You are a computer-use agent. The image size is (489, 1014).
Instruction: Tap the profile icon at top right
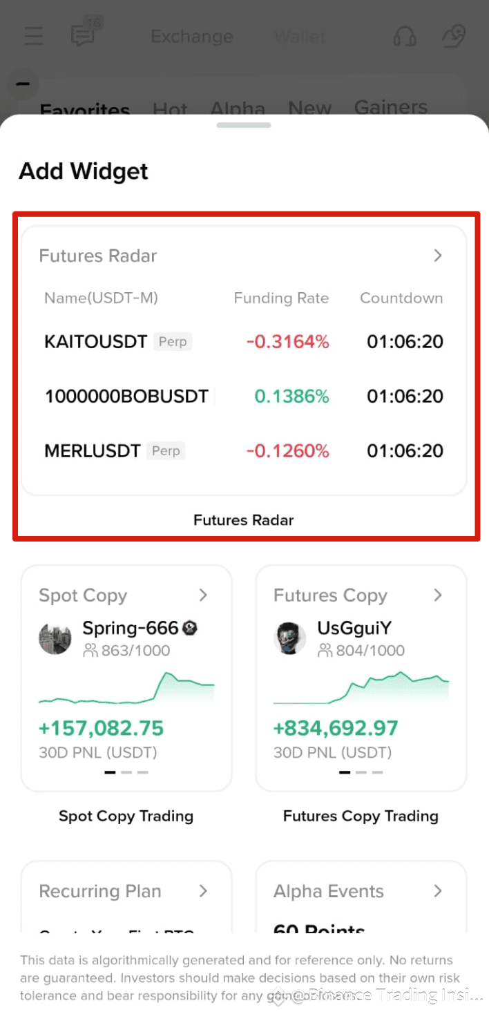click(x=454, y=36)
